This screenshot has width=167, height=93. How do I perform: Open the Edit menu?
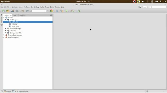click(5, 7)
